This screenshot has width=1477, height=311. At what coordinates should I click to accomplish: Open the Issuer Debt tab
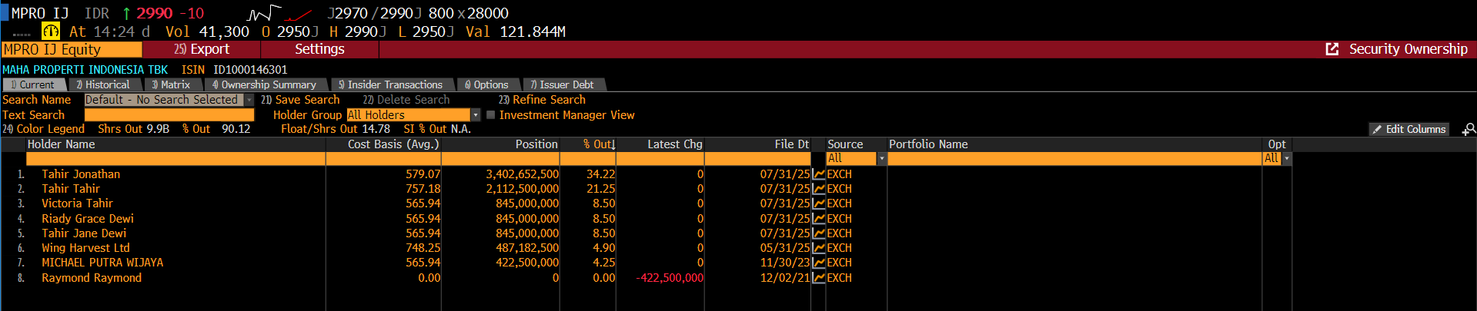point(563,84)
